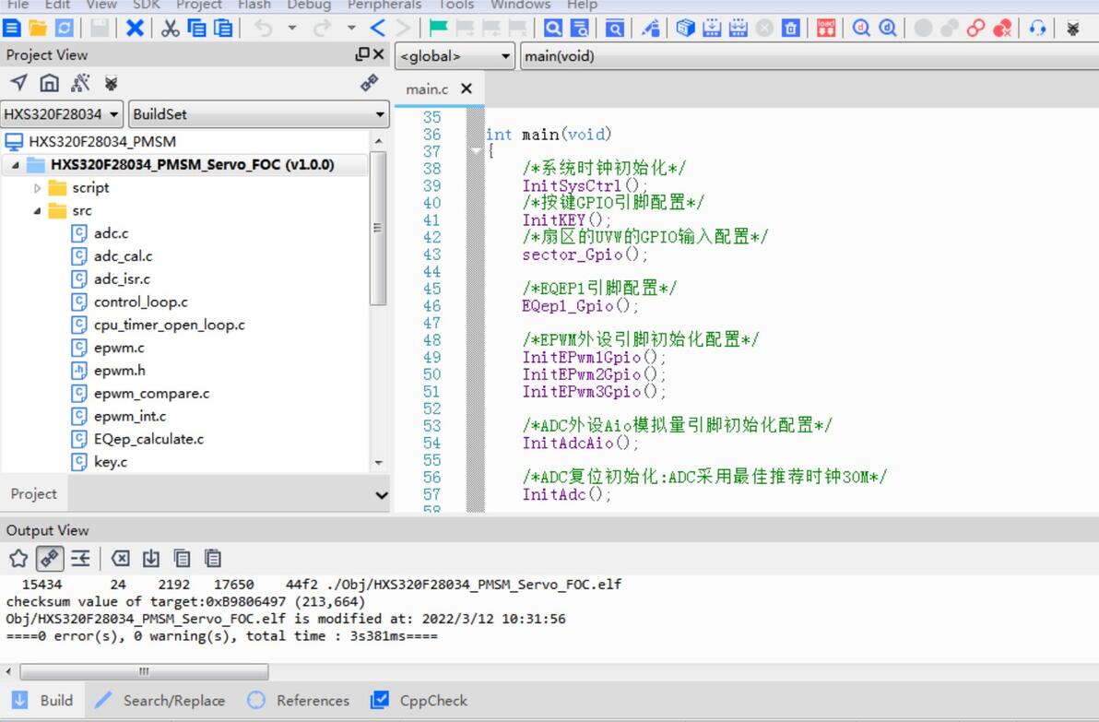Screen dimensions: 1099x722
Task: Click the find magnifier icon in toolbar
Action: click(x=553, y=28)
